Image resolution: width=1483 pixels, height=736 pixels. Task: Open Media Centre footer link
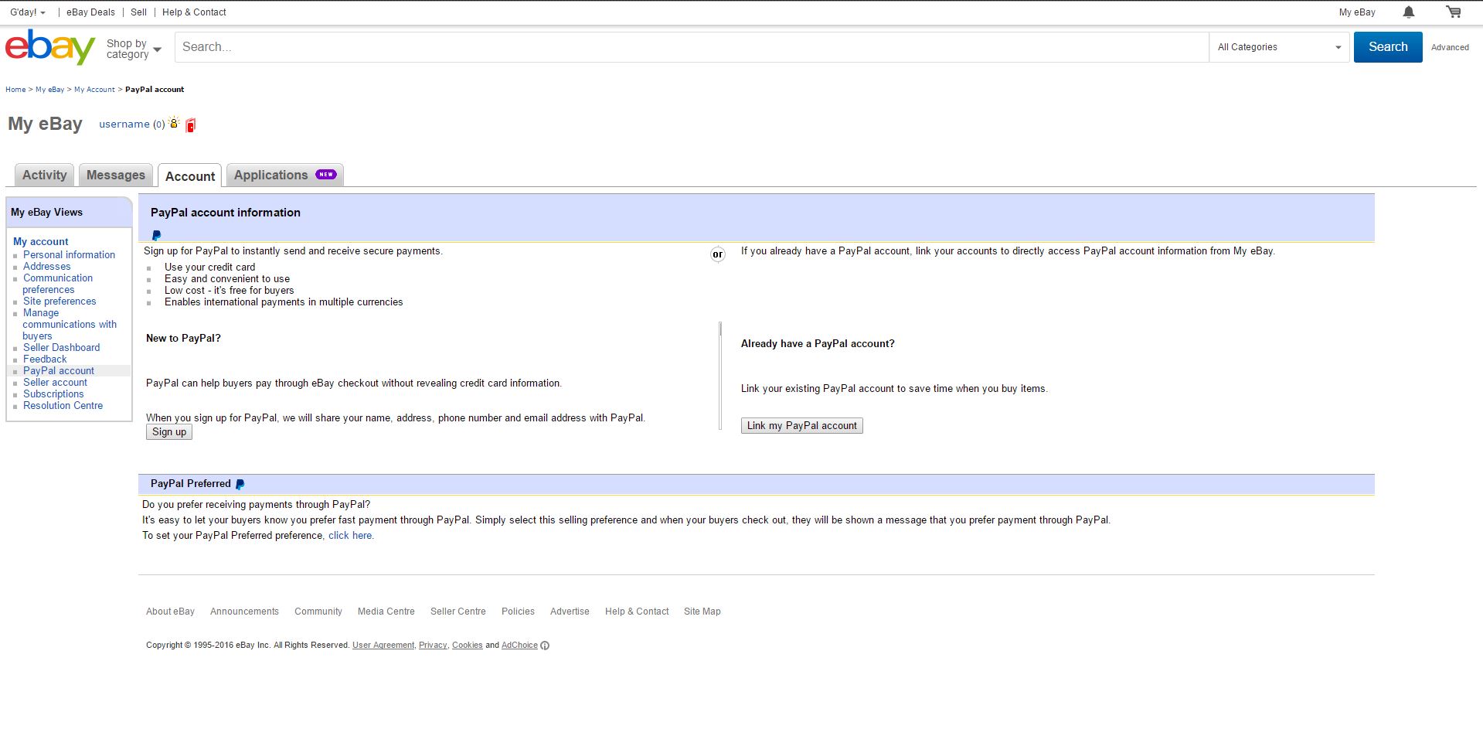[x=386, y=612]
